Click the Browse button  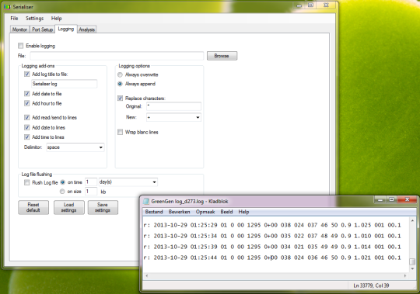222,56
